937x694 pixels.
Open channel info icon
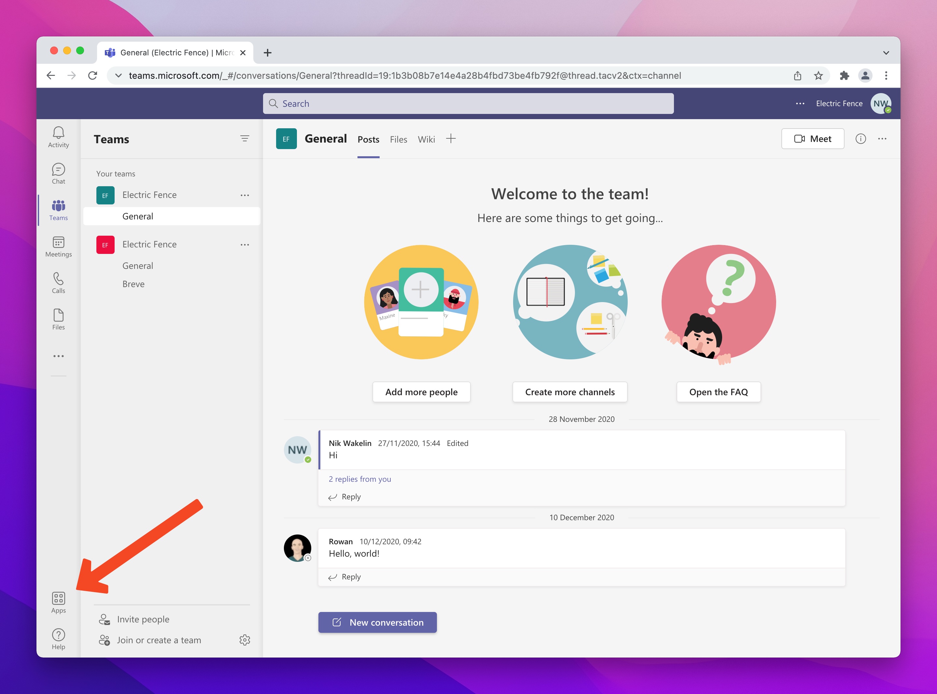(x=860, y=139)
